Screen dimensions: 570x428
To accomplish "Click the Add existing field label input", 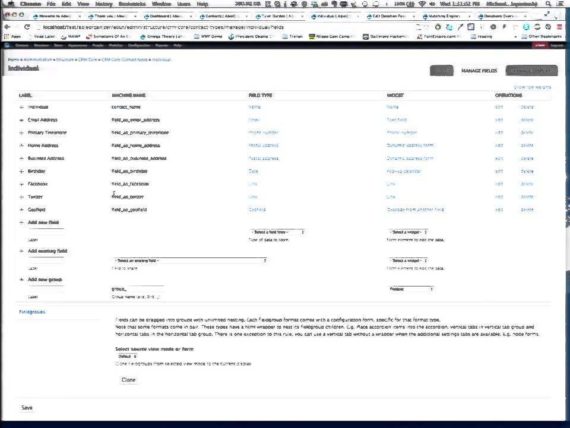I will [46, 260].
